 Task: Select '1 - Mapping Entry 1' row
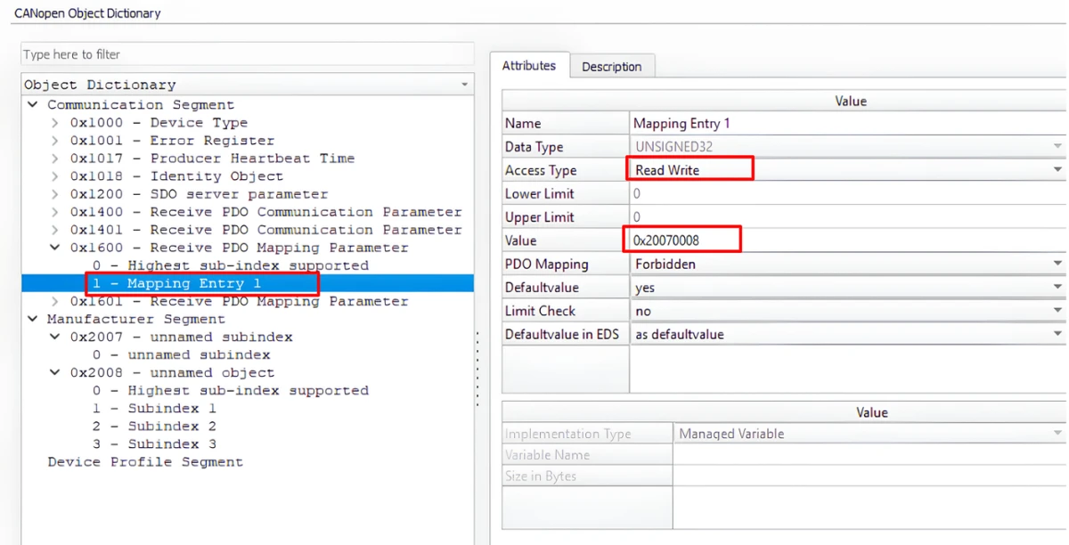tap(248, 283)
